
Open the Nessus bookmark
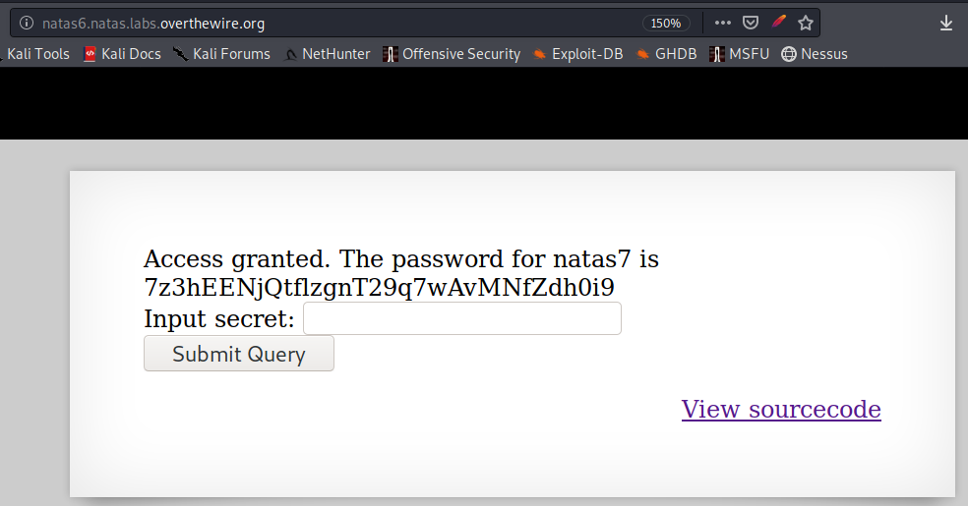click(815, 54)
